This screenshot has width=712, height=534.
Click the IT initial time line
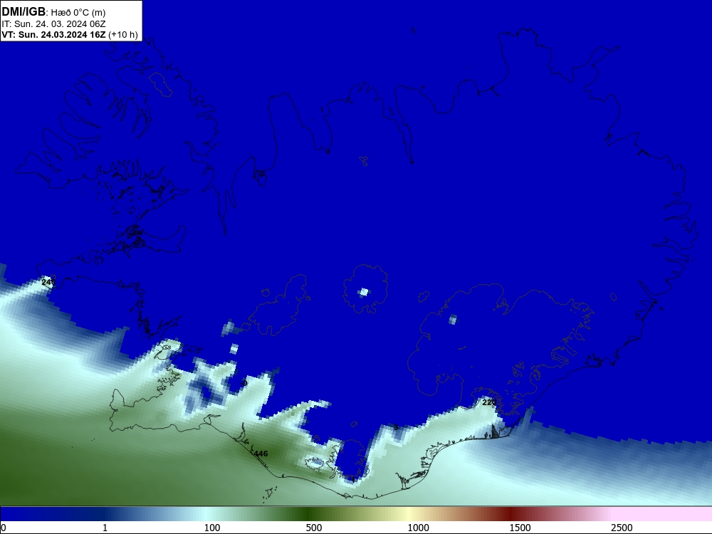pyautogui.click(x=53, y=24)
